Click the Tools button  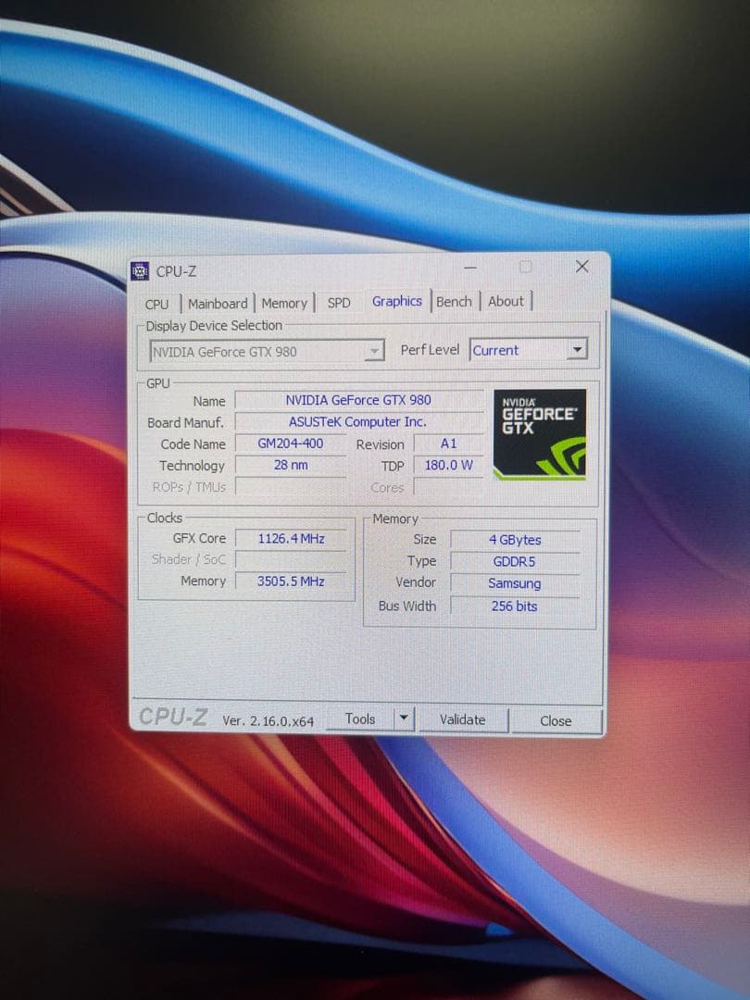coord(361,718)
